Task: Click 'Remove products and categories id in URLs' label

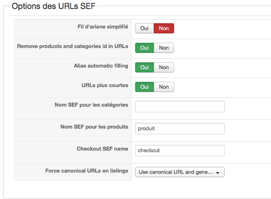Action: pyautogui.click(x=72, y=46)
